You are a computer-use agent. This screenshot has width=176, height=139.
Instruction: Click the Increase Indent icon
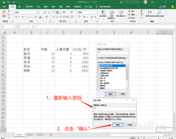tap(67, 17)
